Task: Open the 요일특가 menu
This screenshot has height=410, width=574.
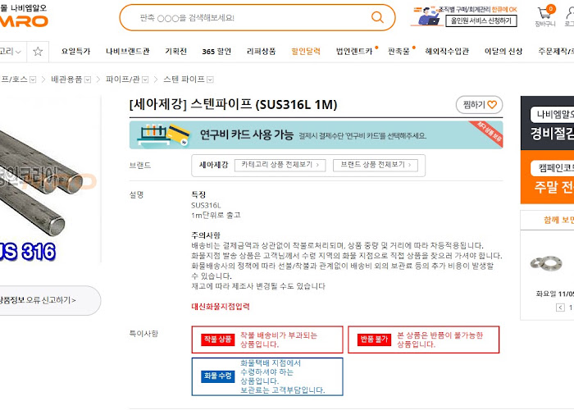Action: point(75,51)
